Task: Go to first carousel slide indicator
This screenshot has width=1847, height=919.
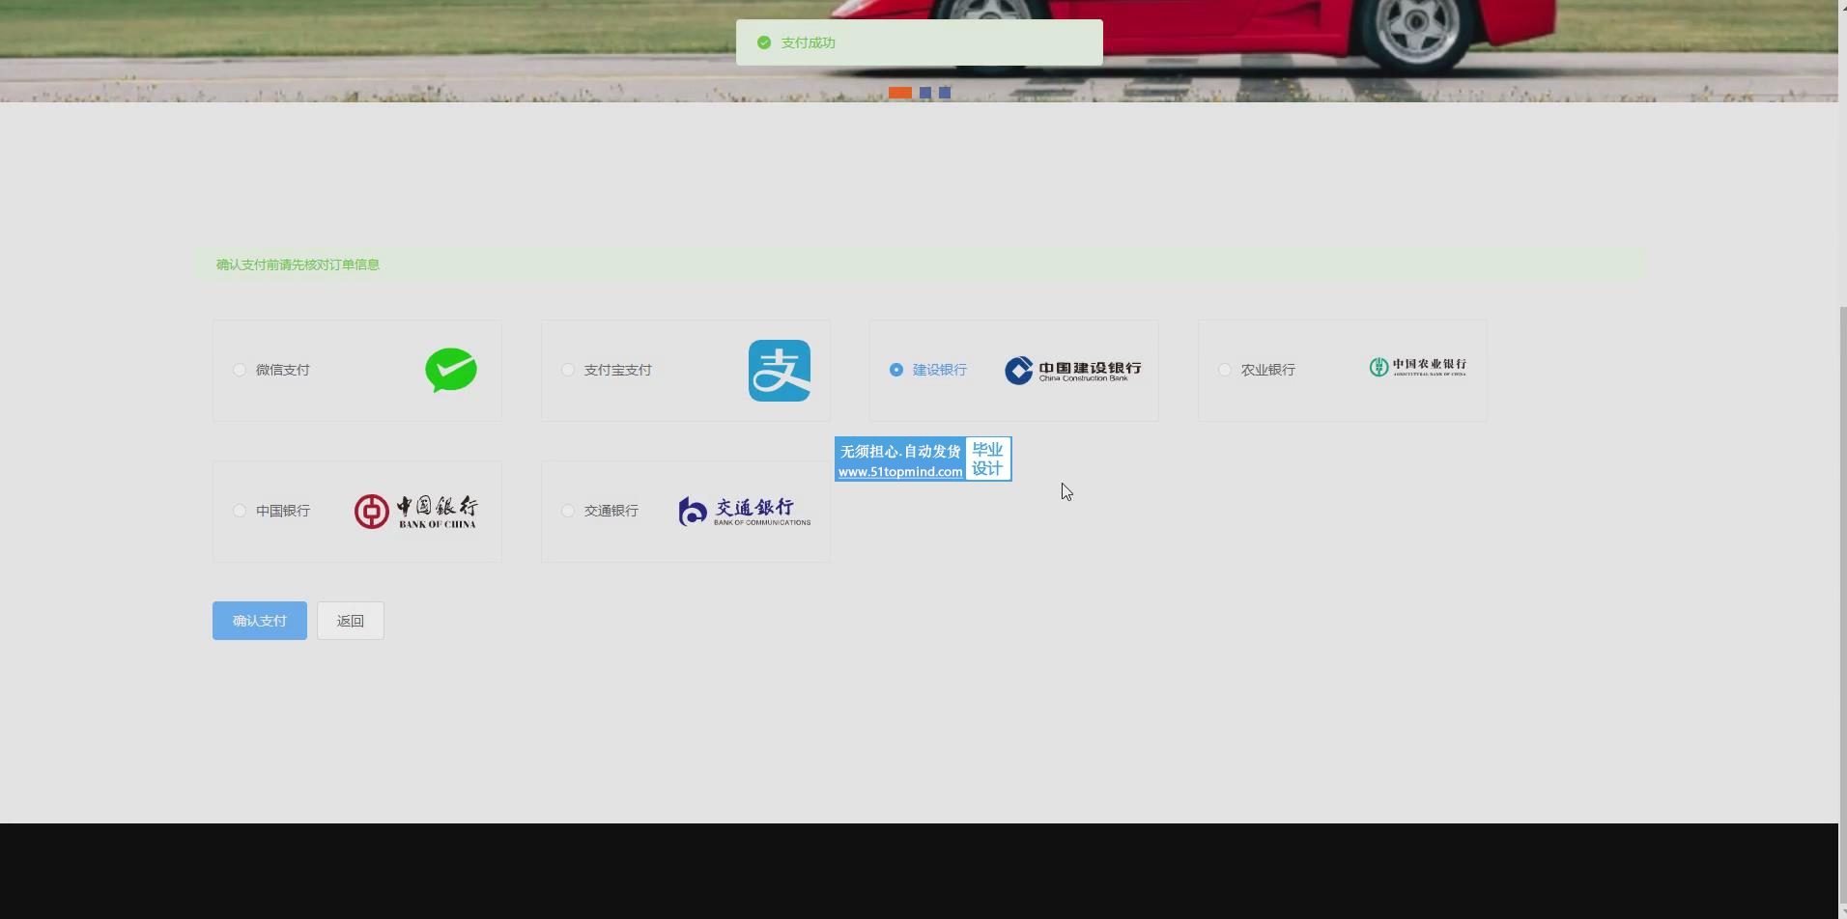Action: click(x=900, y=93)
